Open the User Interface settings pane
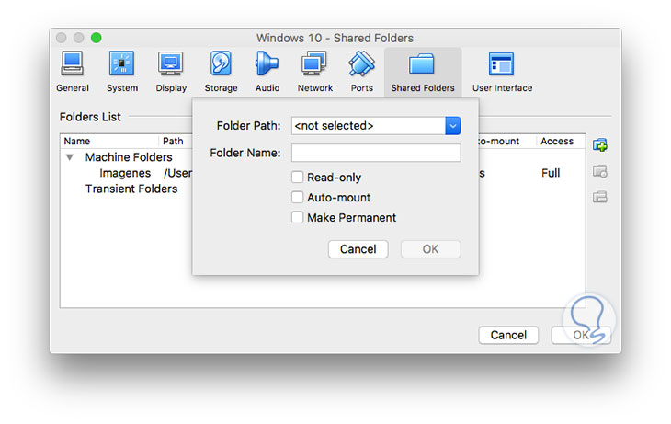The image size is (671, 424). [502, 71]
